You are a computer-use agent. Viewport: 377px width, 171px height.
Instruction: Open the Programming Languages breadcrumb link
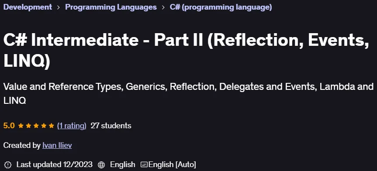coord(111,7)
